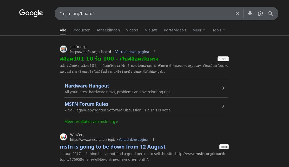
Task: Go to the Nieuws tab
Action: coord(151,30)
